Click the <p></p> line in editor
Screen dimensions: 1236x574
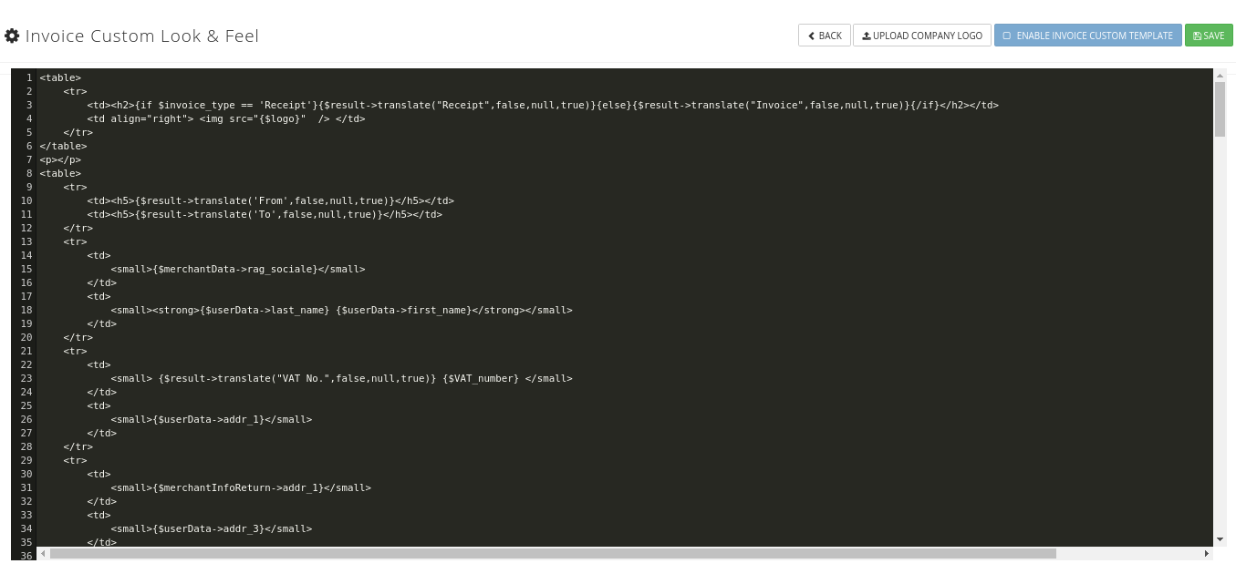click(x=60, y=159)
